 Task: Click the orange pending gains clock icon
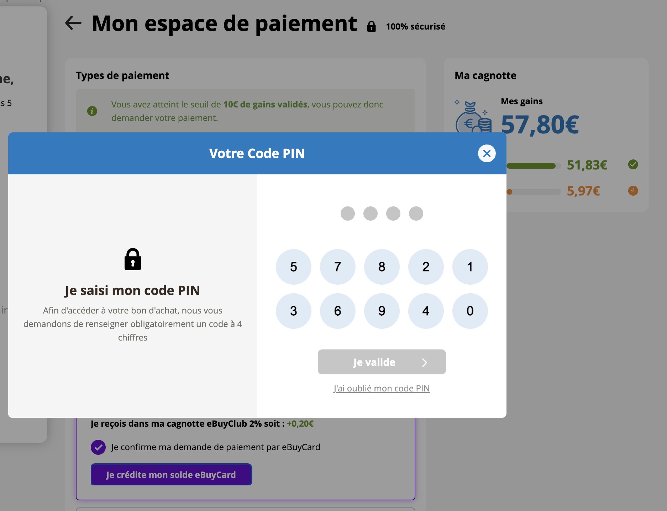click(633, 191)
